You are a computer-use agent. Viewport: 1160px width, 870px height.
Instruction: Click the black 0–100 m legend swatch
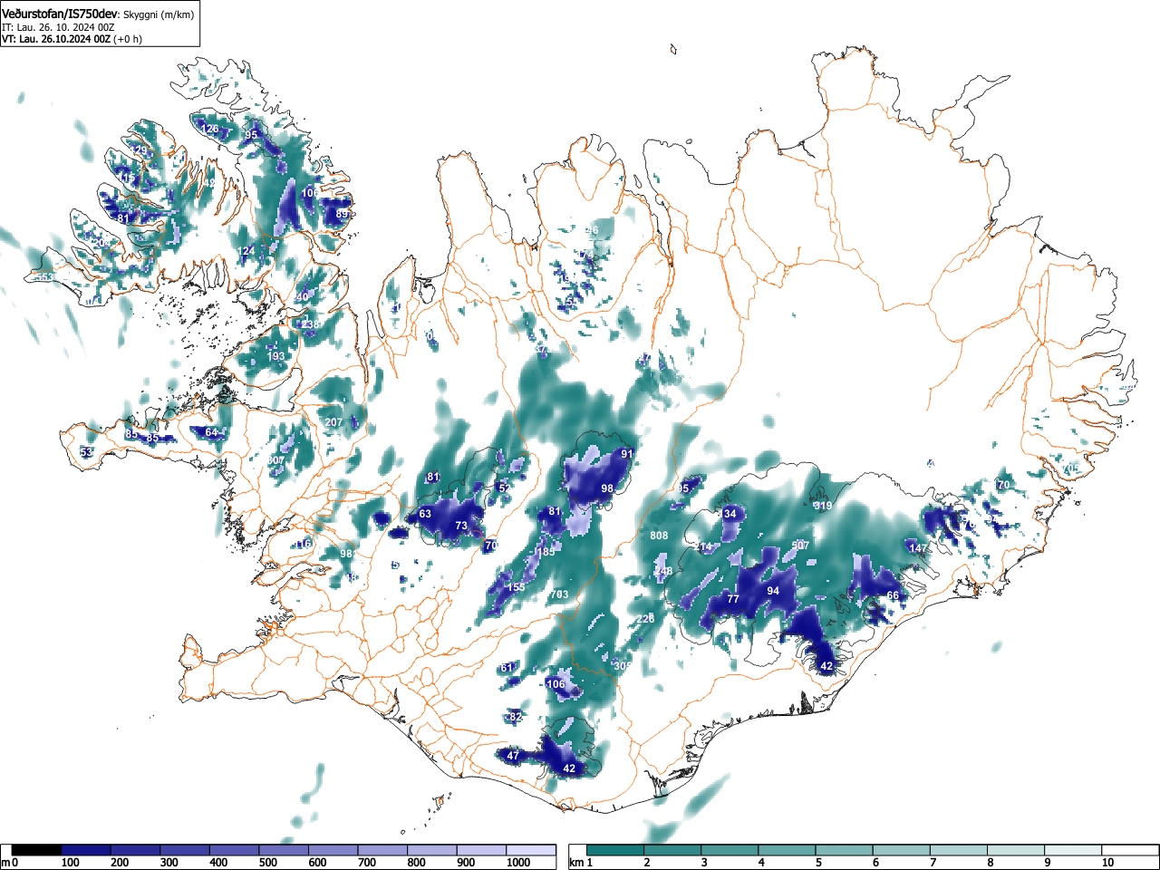(x=37, y=850)
